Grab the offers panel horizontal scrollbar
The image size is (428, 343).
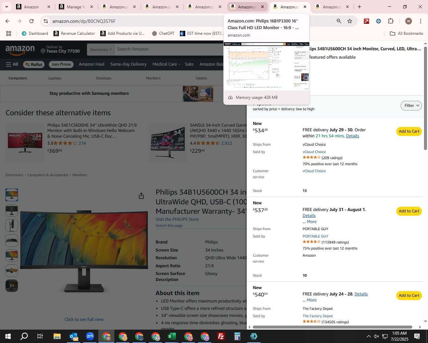[332, 327]
